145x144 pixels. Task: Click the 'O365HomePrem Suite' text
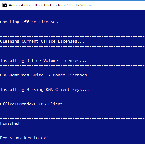pos(22,75)
